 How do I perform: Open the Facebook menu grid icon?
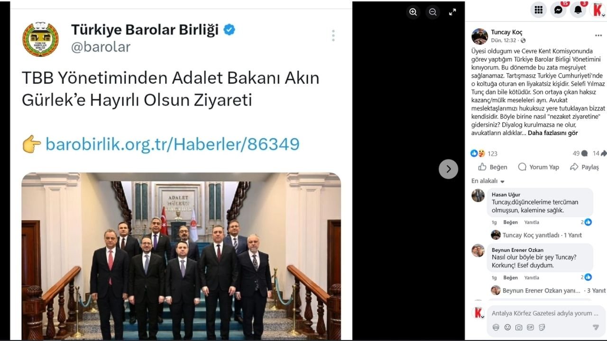[x=538, y=10]
